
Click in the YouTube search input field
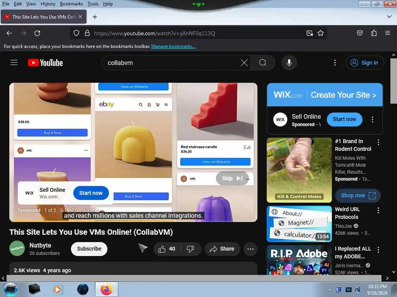[x=172, y=63]
